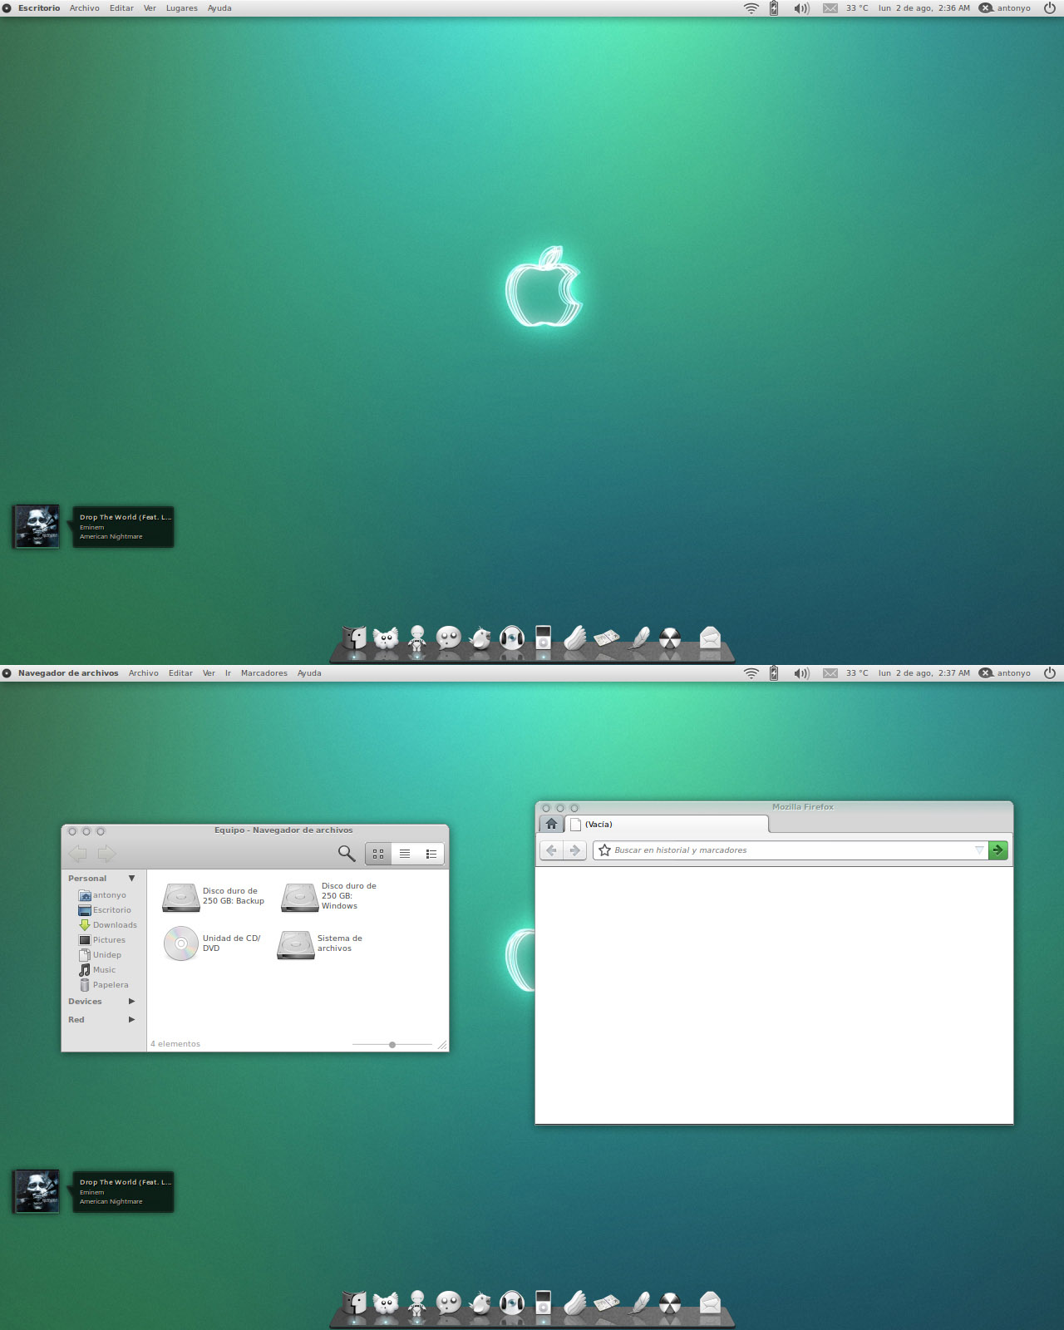Click the bookmark star in Firefox address bar
The height and width of the screenshot is (1330, 1064).
[x=605, y=850]
